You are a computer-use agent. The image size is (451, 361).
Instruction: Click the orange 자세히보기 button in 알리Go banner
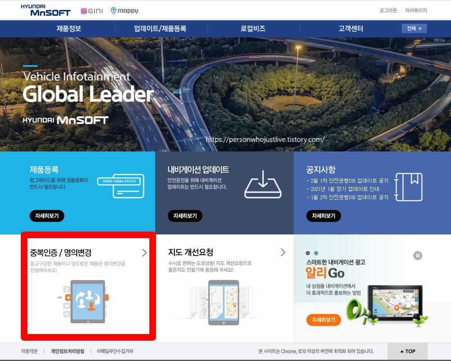pos(324,320)
